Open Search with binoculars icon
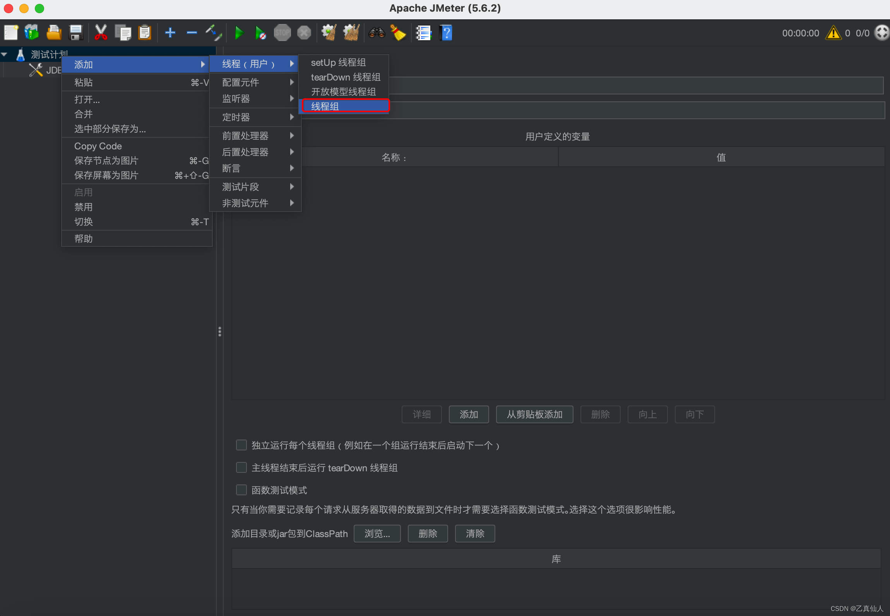 (377, 33)
